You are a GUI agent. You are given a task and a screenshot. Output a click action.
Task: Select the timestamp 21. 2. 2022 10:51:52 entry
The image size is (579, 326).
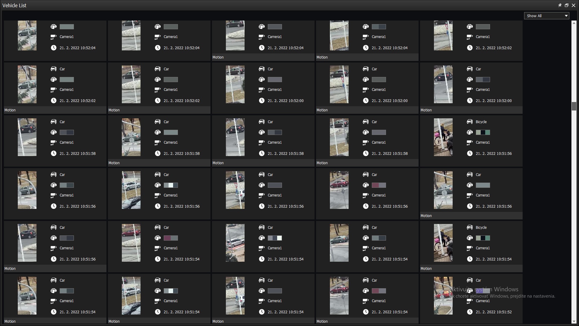click(494, 312)
